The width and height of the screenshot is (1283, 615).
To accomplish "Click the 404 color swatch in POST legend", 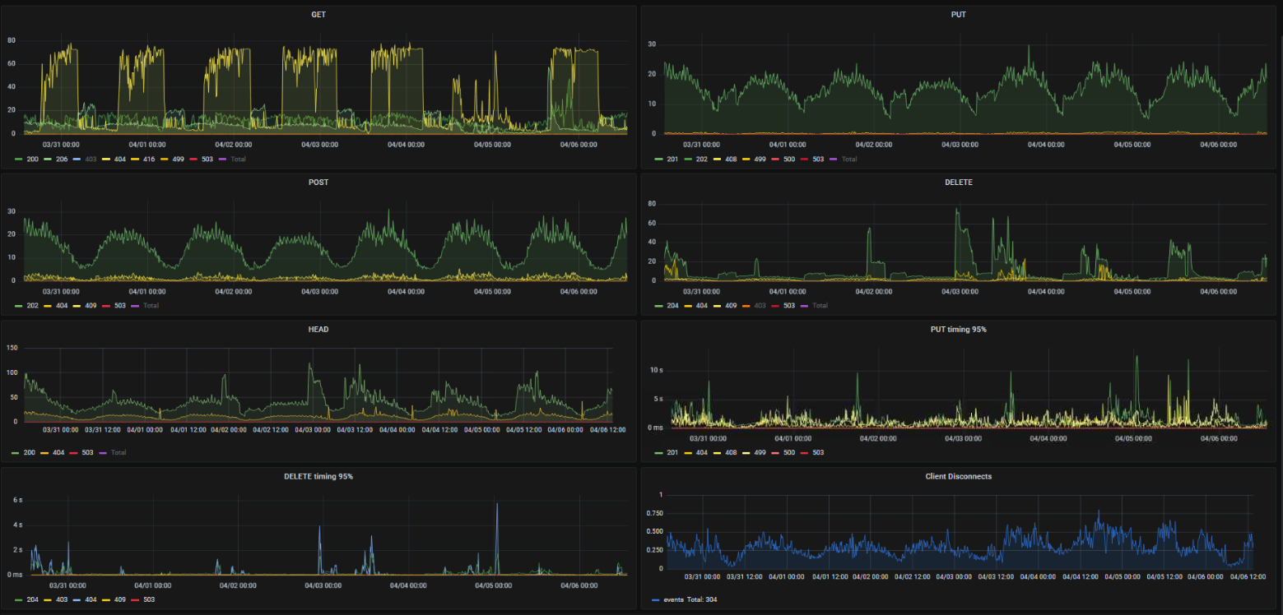I will pyautogui.click(x=48, y=305).
